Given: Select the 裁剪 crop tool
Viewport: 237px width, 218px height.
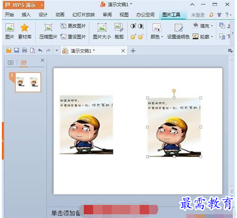Looking at the screenshot, I should pyautogui.click(x=119, y=31).
